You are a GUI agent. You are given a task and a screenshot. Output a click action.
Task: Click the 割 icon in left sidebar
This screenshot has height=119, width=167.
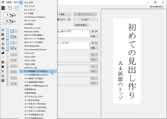click(x=3, y=48)
